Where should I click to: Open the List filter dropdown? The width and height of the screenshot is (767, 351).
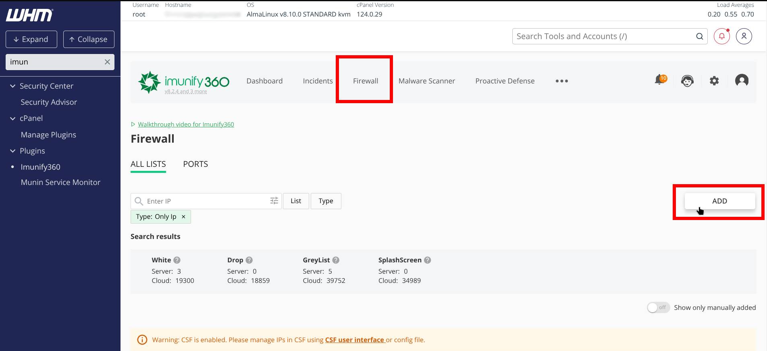(x=296, y=201)
